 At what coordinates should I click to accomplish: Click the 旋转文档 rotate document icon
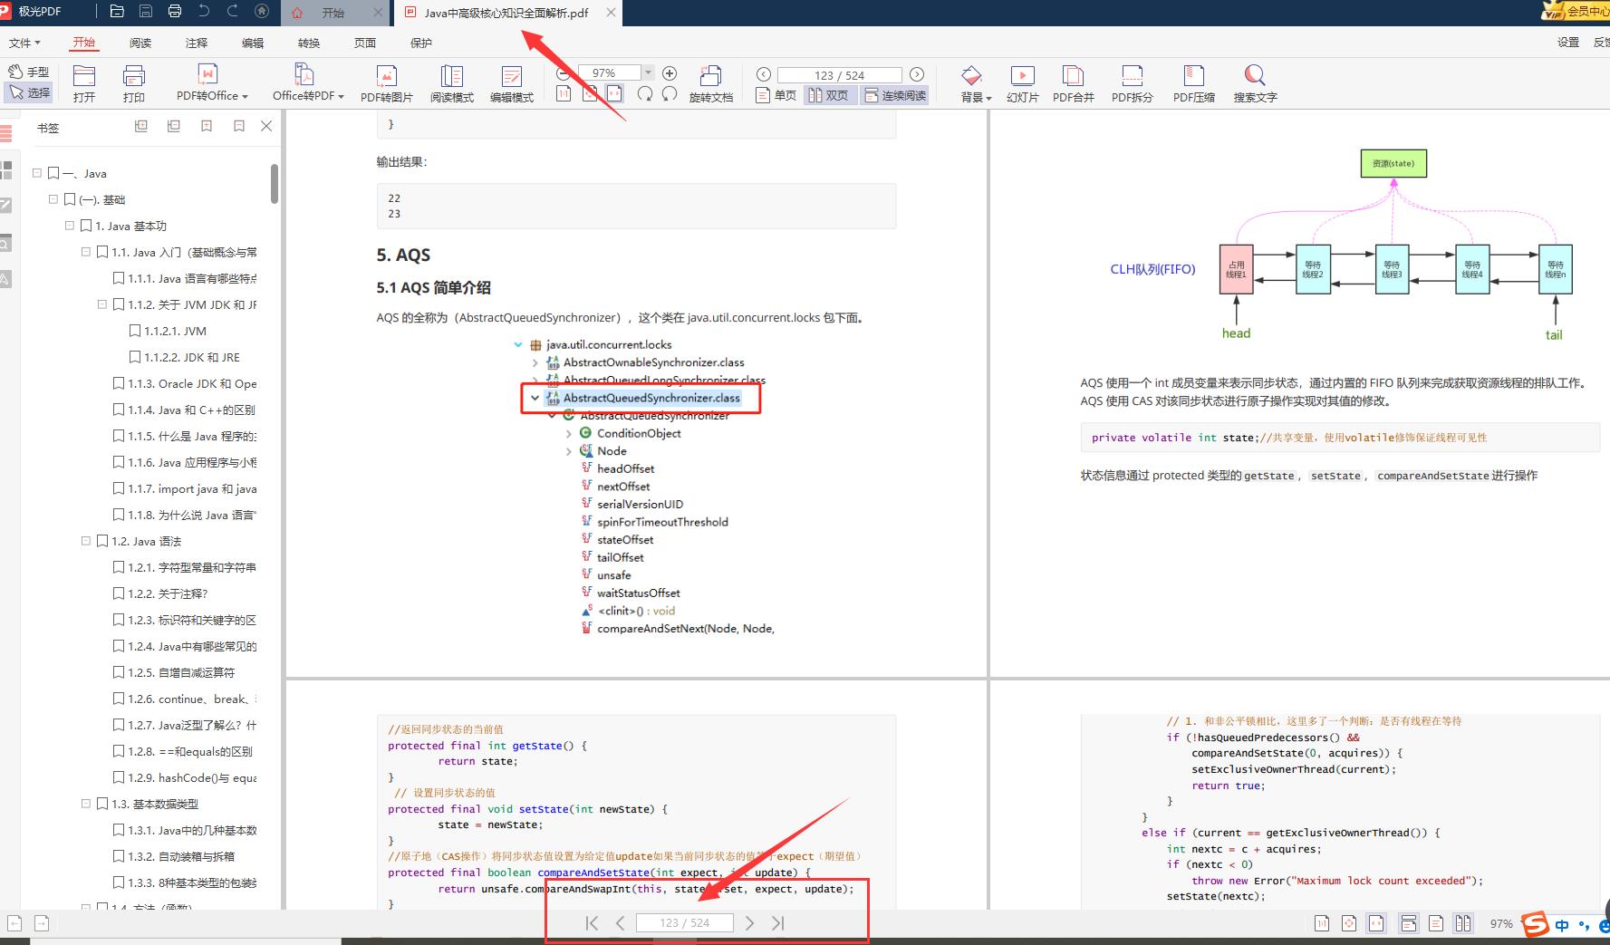click(x=711, y=83)
